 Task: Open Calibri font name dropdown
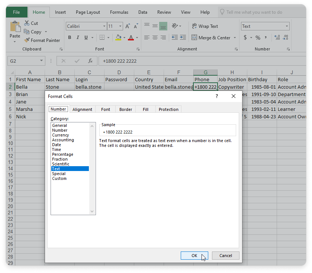point(104,26)
